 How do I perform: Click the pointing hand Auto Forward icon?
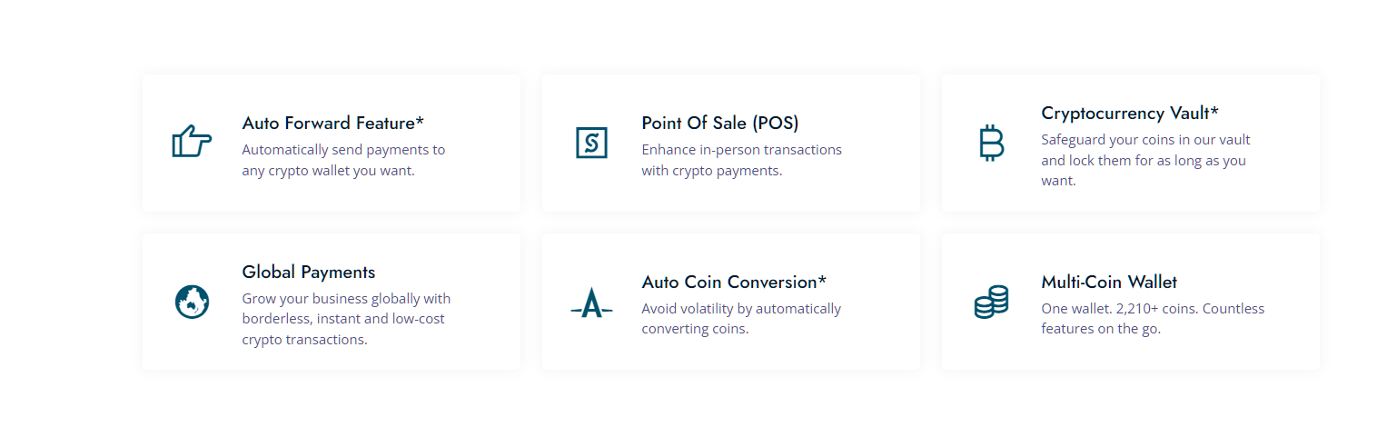[x=192, y=143]
